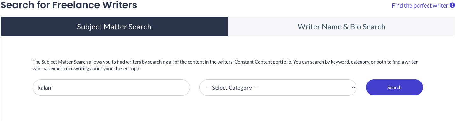Switch to the Subject Matter Search tab

pyautogui.click(x=114, y=27)
